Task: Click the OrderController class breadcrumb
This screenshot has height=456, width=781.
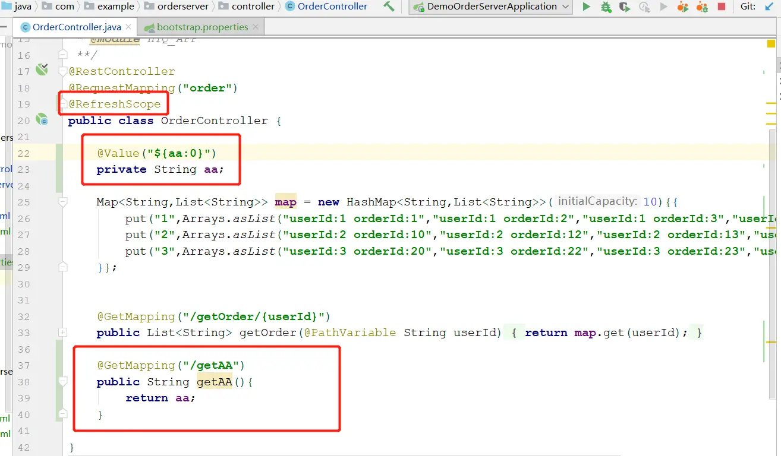Action: pos(332,7)
